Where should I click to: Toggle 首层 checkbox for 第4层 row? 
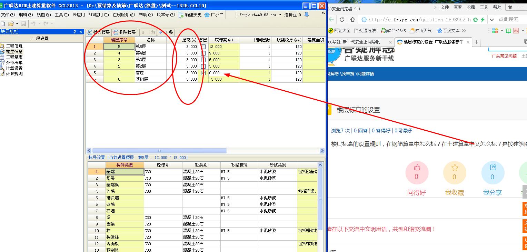(x=203, y=53)
